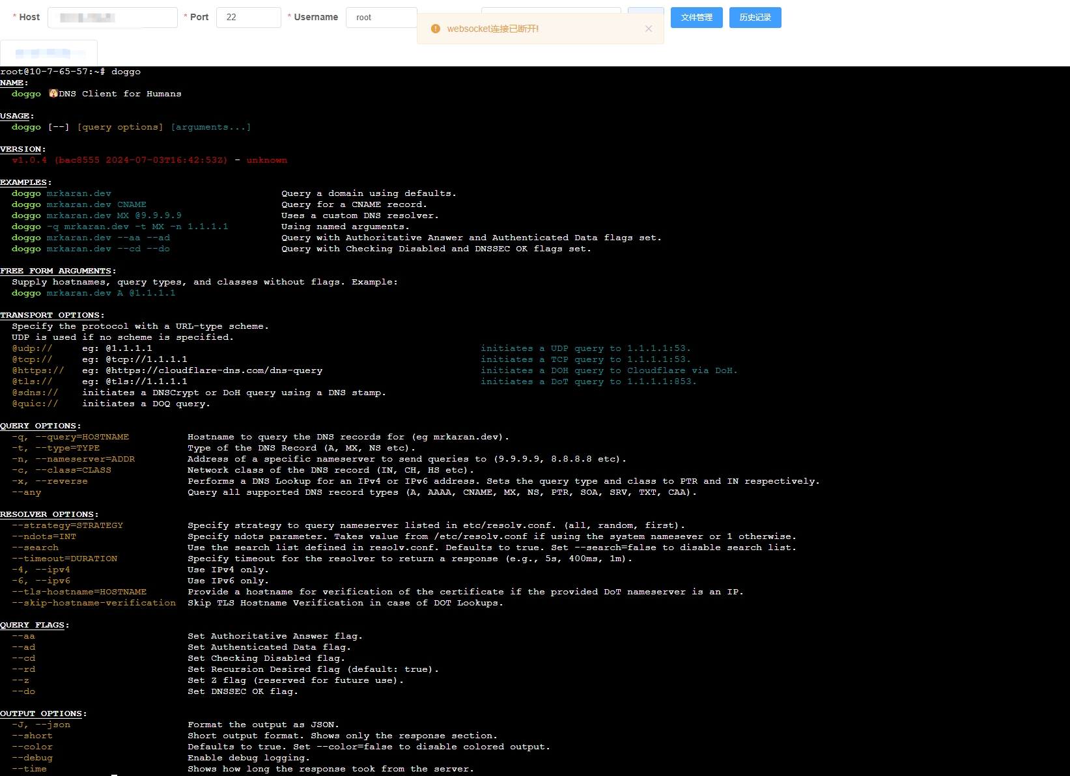Click the '@tcp://' scheme entry
This screenshot has height=776, width=1070.
pos(32,359)
